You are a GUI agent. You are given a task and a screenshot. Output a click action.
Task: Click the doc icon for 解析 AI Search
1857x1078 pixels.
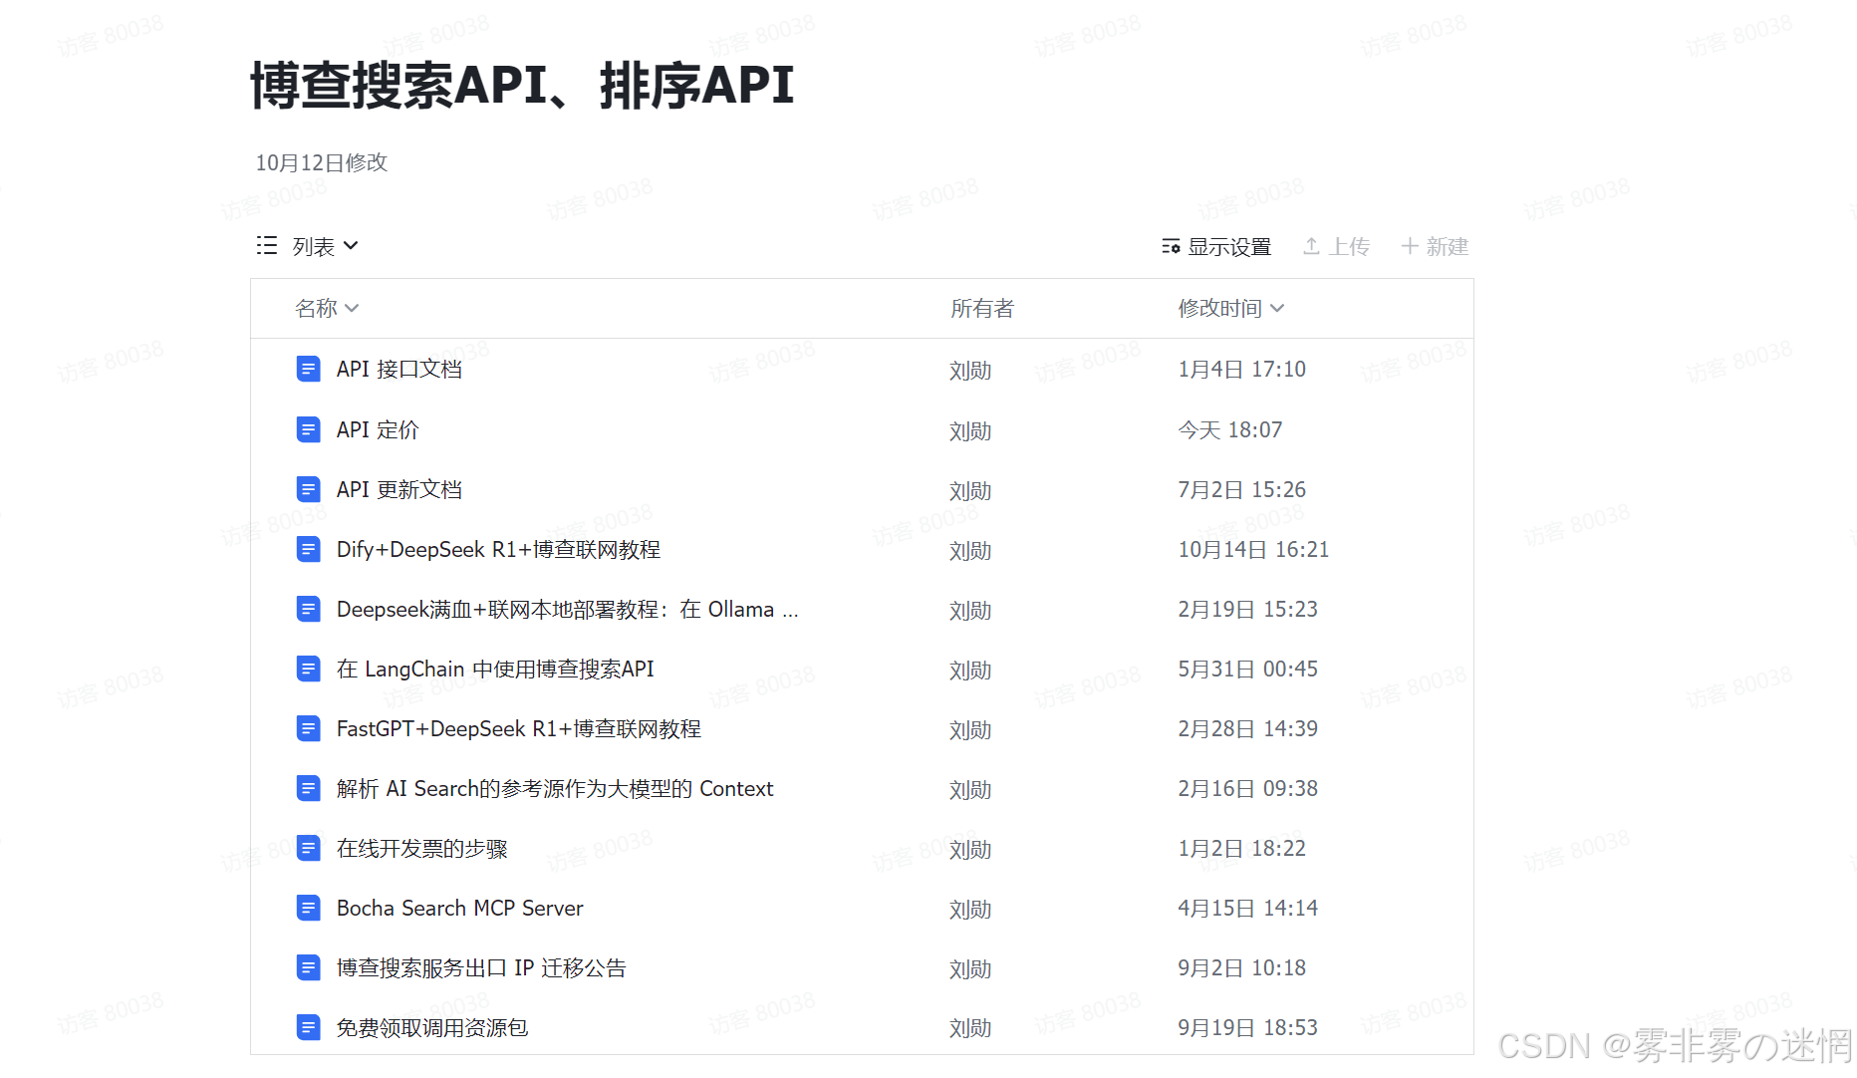pos(309,788)
